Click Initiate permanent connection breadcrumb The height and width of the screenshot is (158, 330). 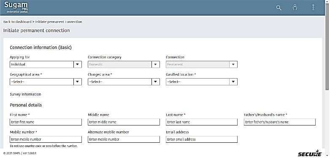pos(59,22)
